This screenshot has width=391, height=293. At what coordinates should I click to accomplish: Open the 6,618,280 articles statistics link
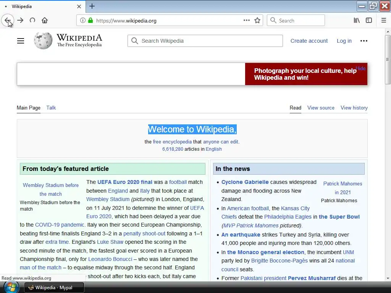click(x=173, y=149)
